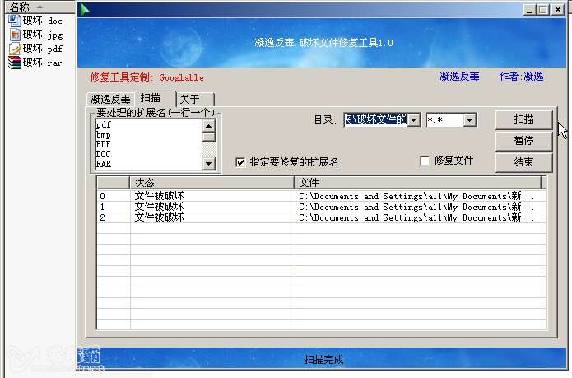
Task: Click the 目录 path input field
Action: (x=376, y=119)
